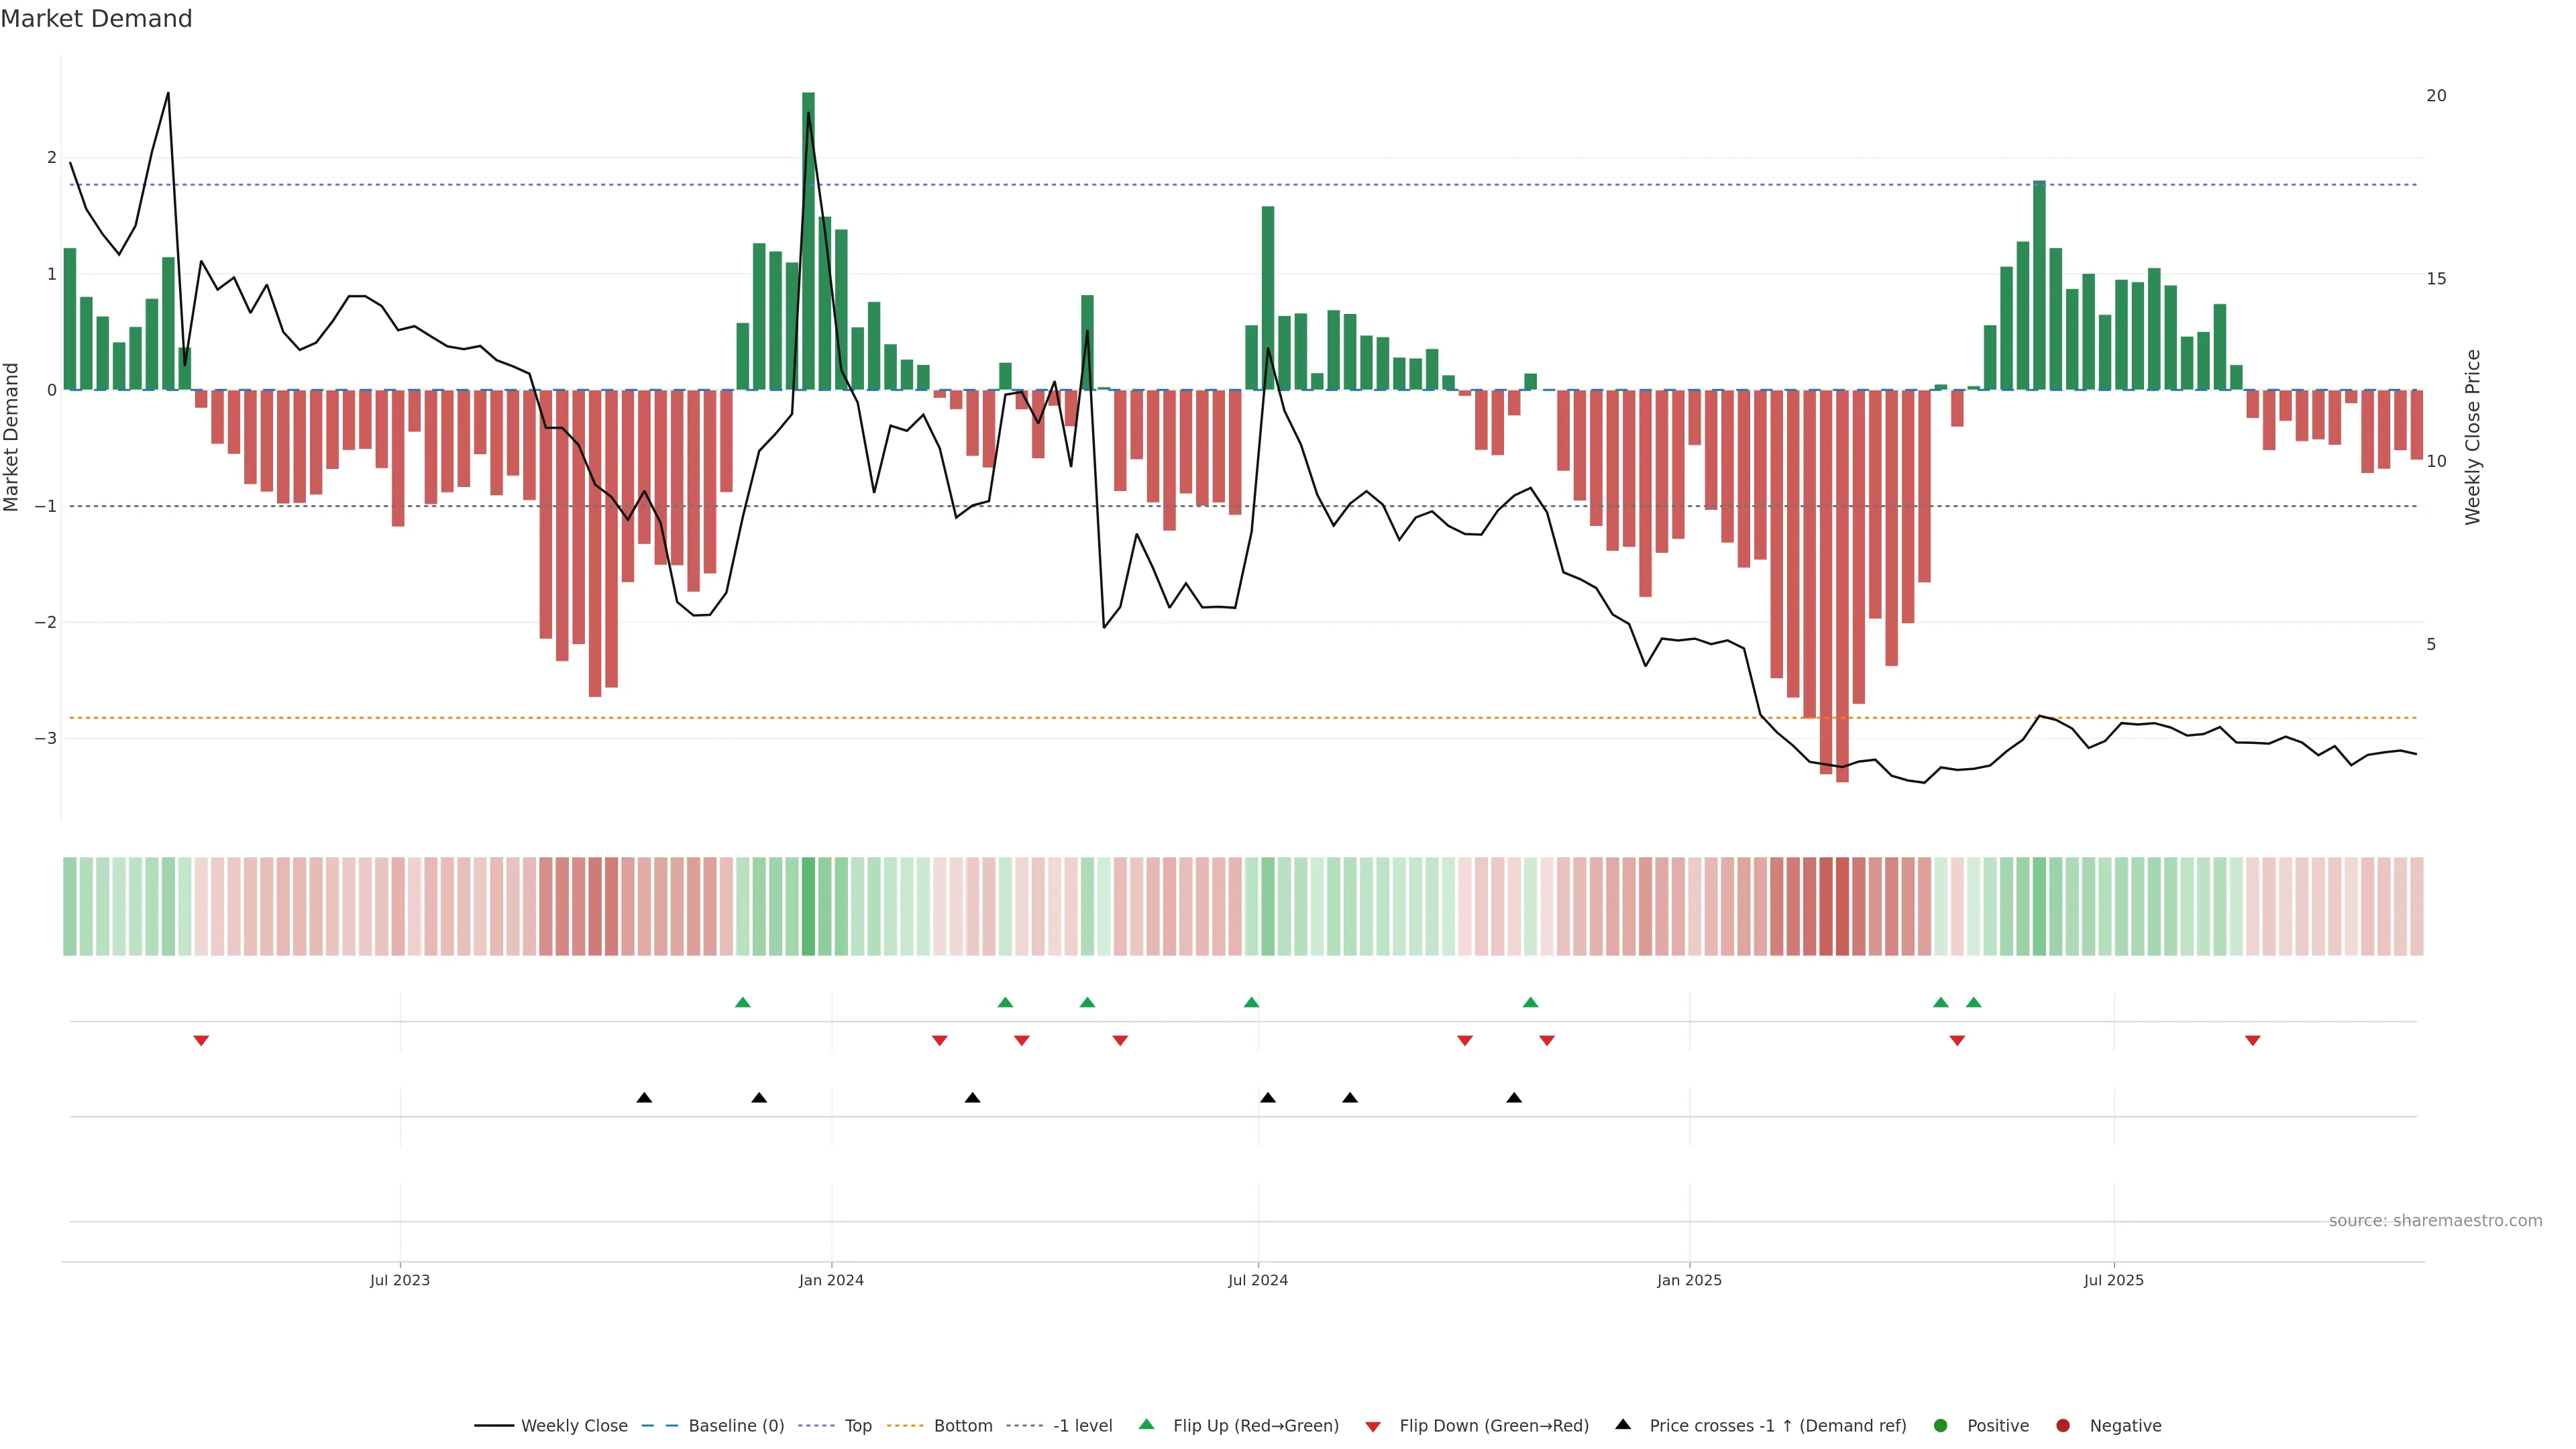Image resolution: width=2576 pixels, height=1449 pixels.
Task: Click the green Positive legend dot
Action: (x=1941, y=1426)
